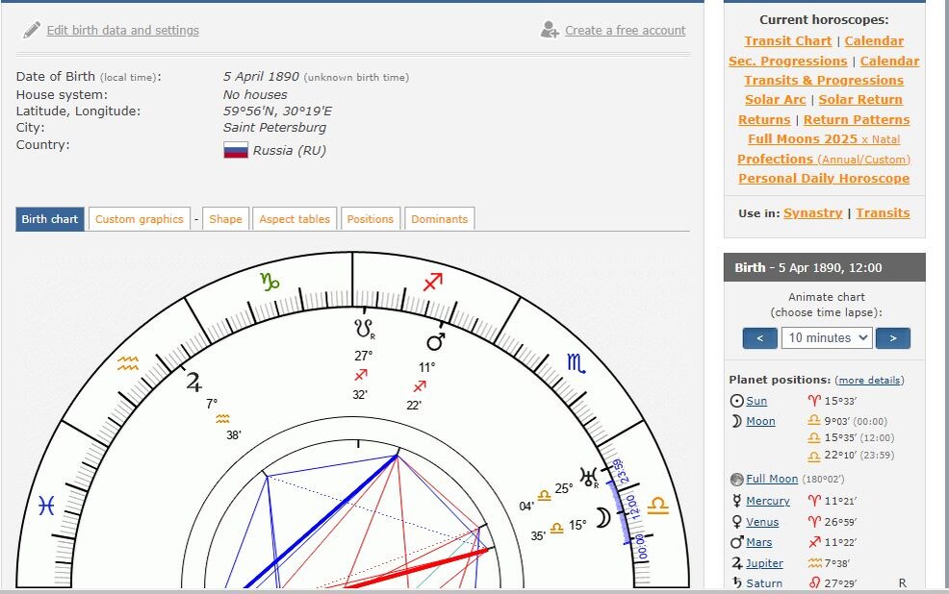Click the Leo glyph beside Saturn position
The height and width of the screenshot is (594, 949).
(x=814, y=583)
